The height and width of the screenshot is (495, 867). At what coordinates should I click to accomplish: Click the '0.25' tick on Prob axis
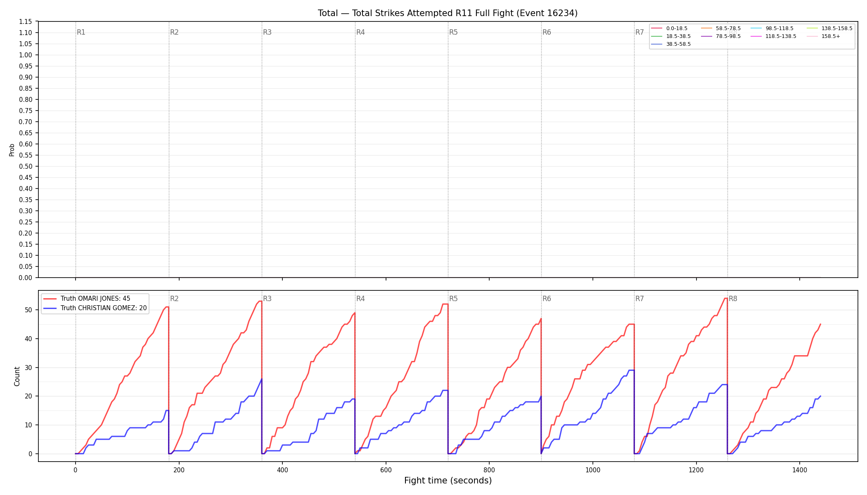pyautogui.click(x=26, y=222)
